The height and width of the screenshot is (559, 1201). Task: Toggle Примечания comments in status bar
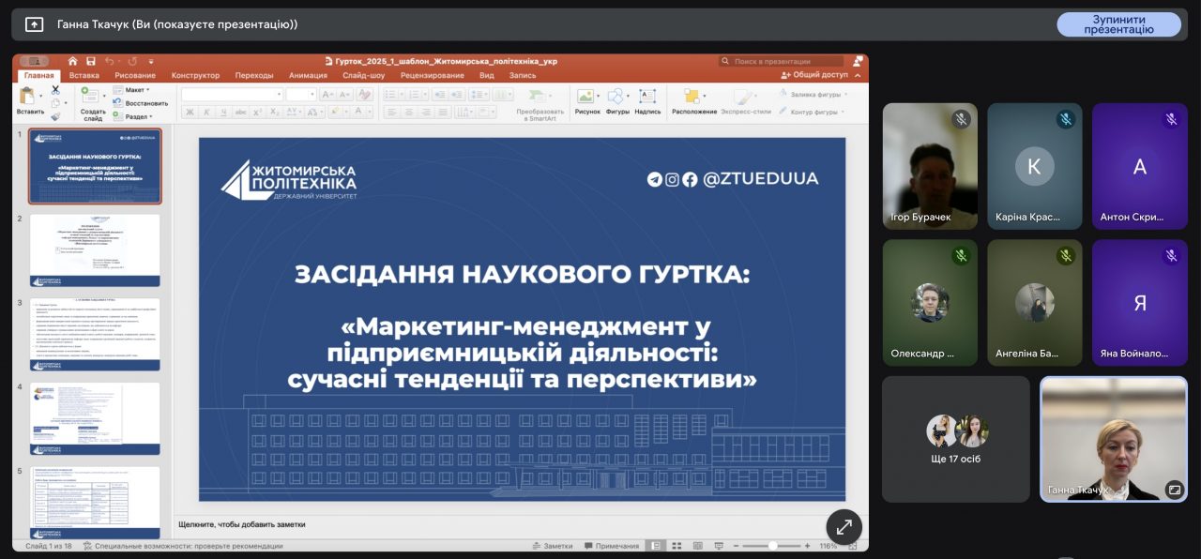point(611,546)
